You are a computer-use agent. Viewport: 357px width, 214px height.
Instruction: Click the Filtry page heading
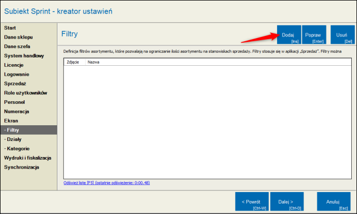coord(69,34)
